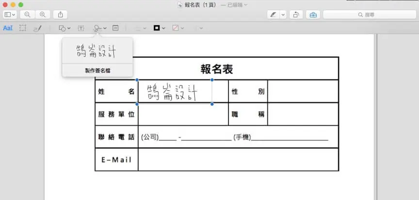Click the top-left signature resize handle
The height and width of the screenshot is (200, 419).
click(137, 80)
